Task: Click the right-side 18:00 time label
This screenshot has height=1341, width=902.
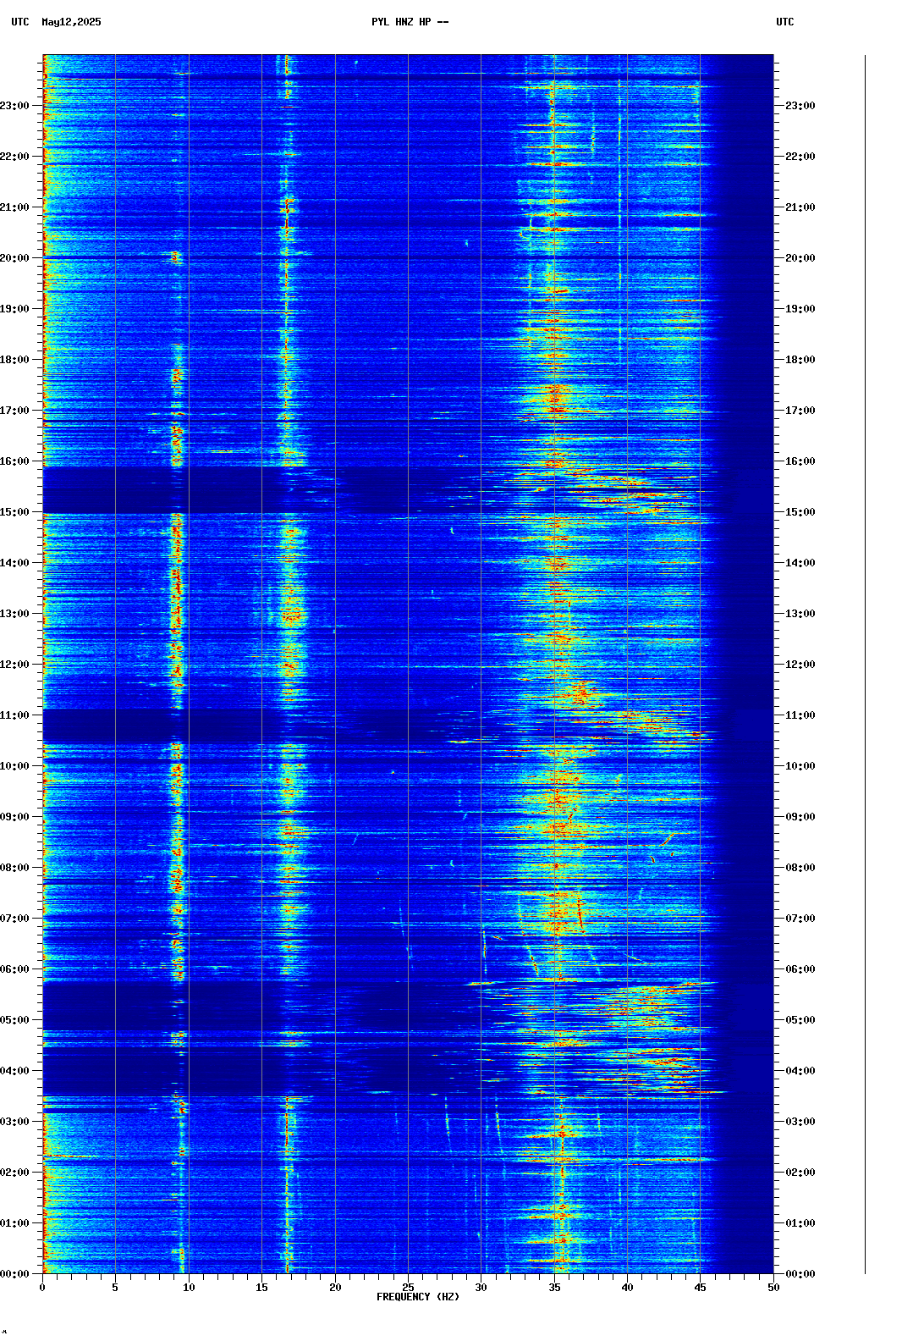Action: (x=800, y=360)
